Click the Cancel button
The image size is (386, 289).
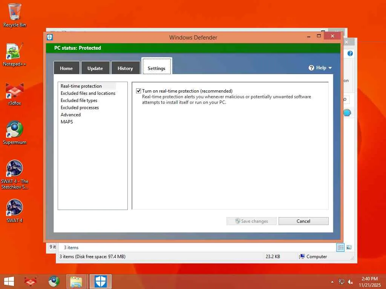pyautogui.click(x=303, y=221)
